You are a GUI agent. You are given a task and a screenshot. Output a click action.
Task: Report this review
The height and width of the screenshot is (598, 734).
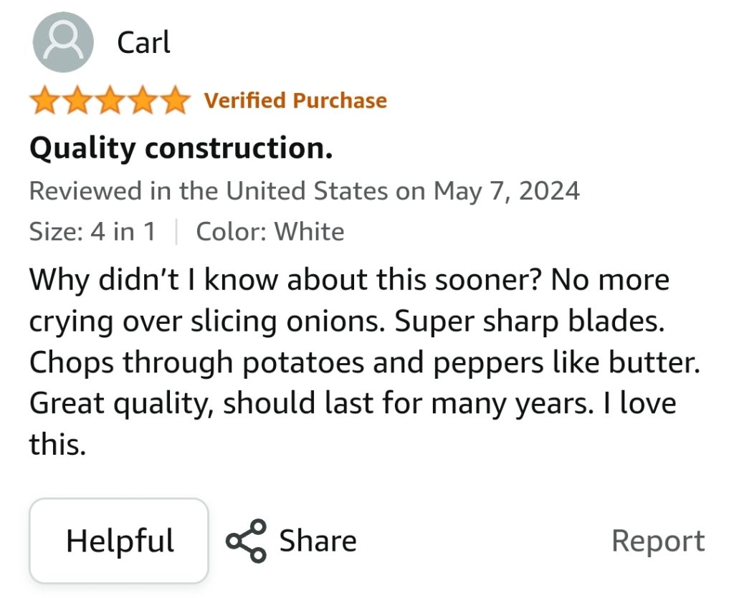tap(658, 541)
